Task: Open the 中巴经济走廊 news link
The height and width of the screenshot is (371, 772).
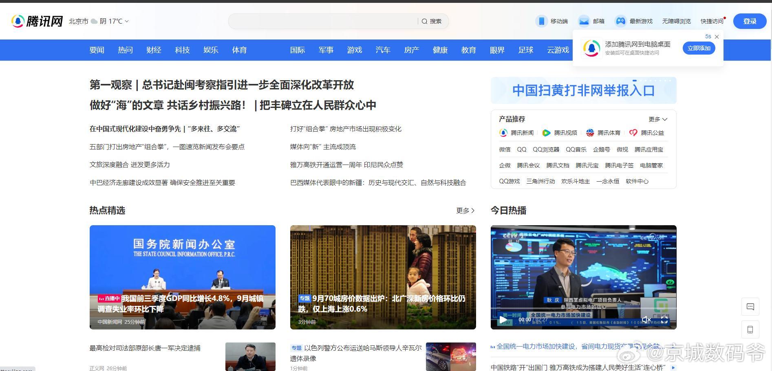Action: click(162, 182)
